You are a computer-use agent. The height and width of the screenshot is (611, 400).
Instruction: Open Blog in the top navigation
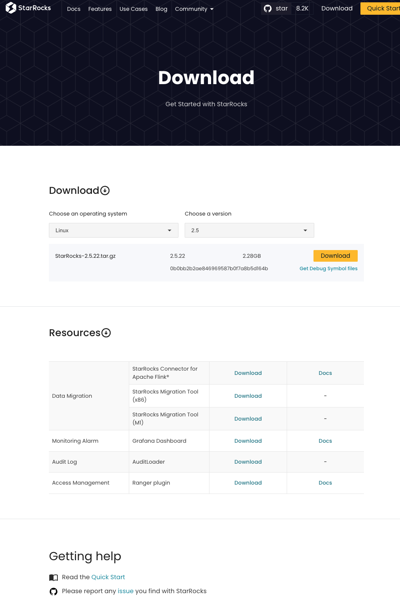pyautogui.click(x=161, y=9)
